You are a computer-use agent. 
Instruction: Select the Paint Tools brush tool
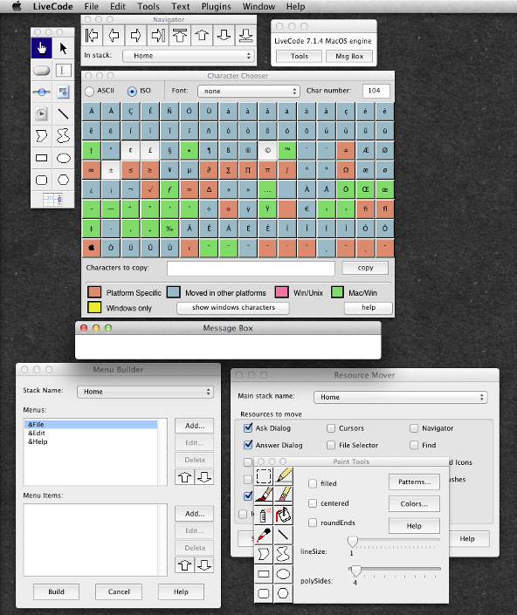click(264, 495)
